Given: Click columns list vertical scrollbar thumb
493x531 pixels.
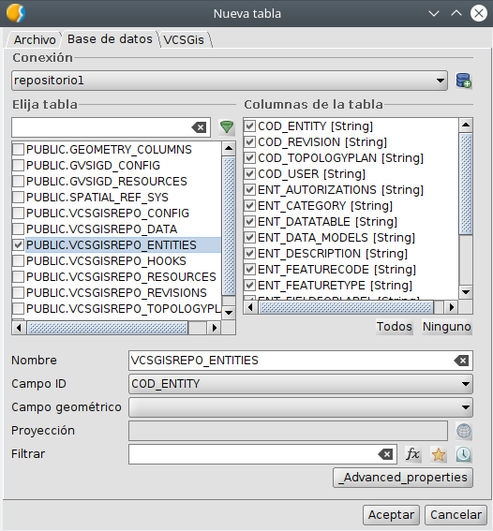Looking at the screenshot, I should (x=466, y=184).
